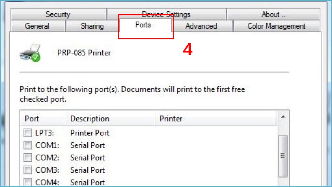Switch to the General tab
This screenshot has height=187, width=332.
coord(37,26)
